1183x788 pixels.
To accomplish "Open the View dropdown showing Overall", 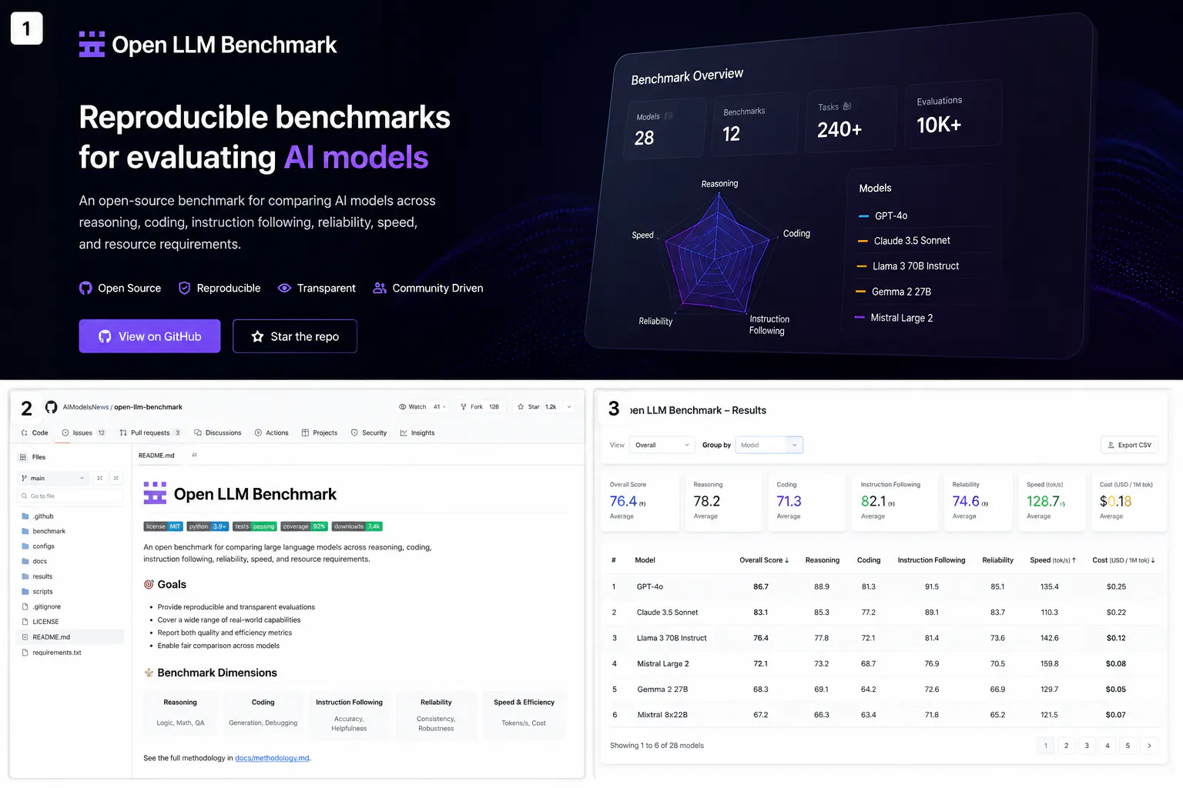I will pyautogui.click(x=662, y=445).
